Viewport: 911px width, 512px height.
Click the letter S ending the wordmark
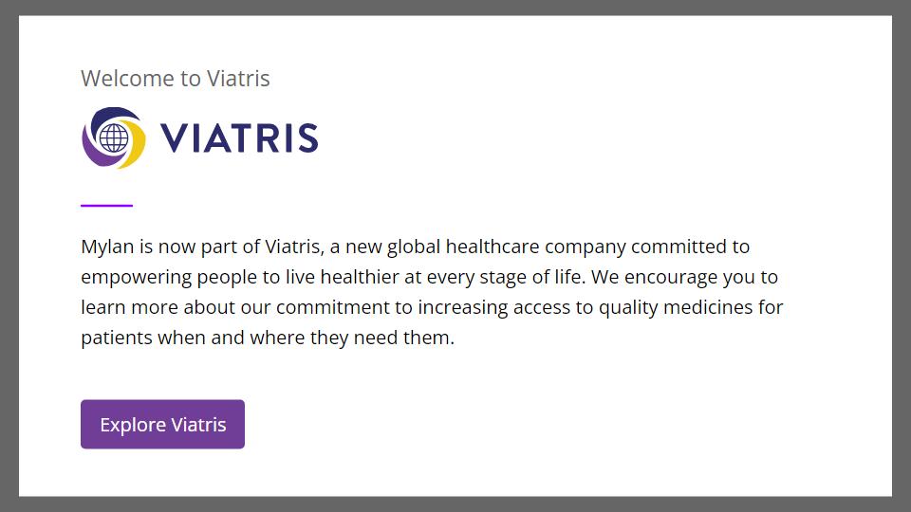click(306, 138)
